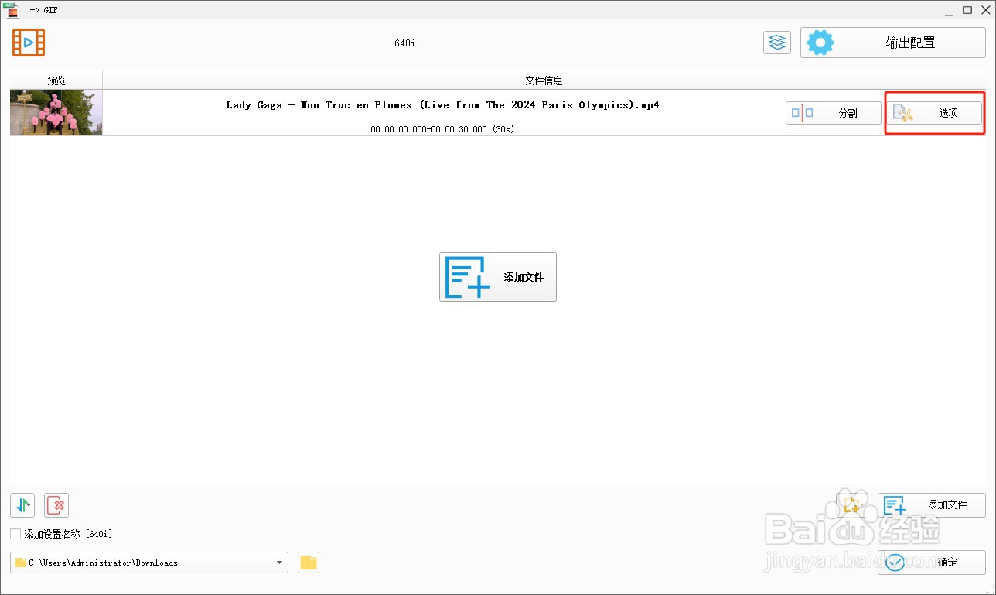Screen dimensions: 996x595
Task: Click the app icon in title bar
Action: (x=12, y=10)
